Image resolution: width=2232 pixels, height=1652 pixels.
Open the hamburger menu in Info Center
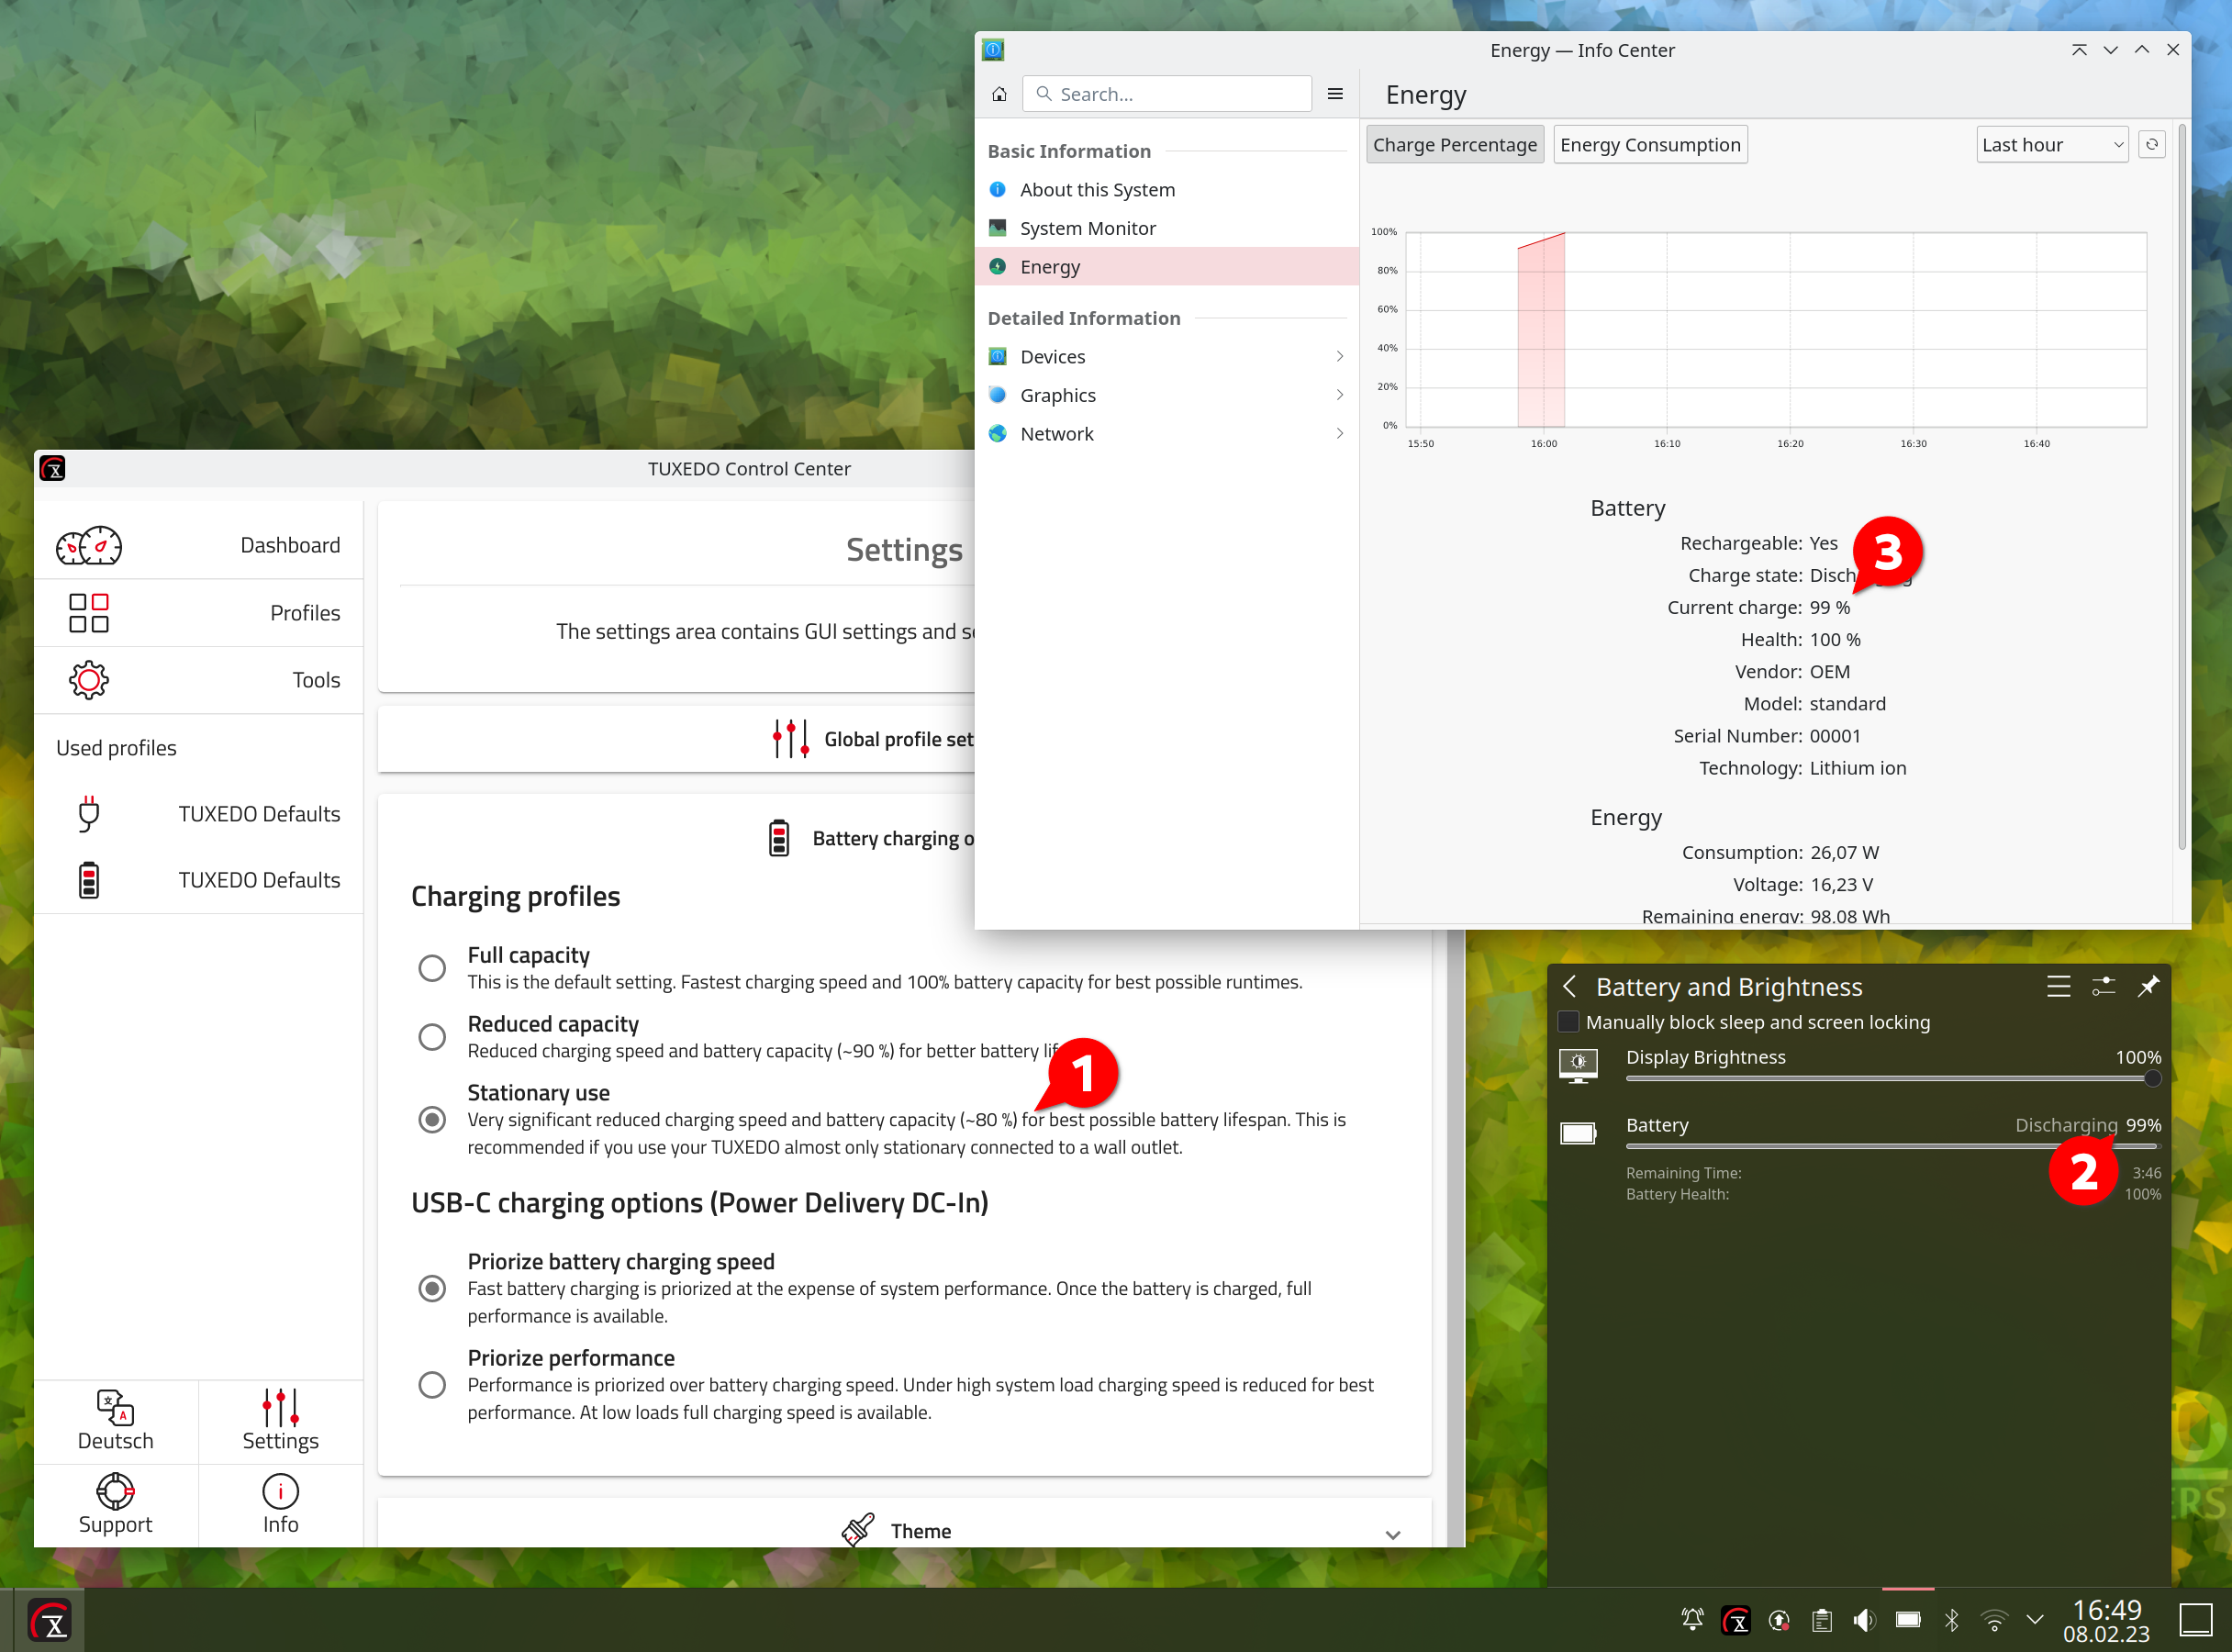(1335, 94)
